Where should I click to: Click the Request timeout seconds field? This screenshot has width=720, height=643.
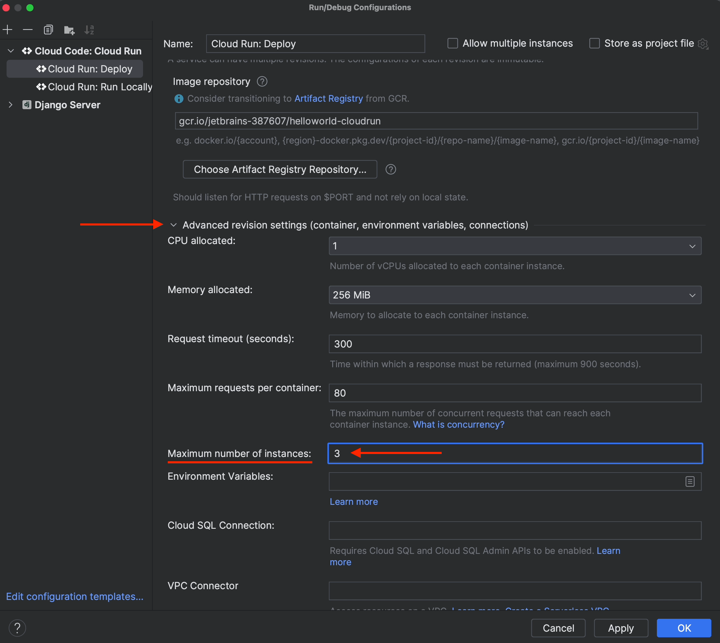515,344
